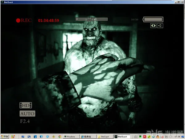
Task: Click the computer tray icon beside the volume
Action: pos(166,137)
